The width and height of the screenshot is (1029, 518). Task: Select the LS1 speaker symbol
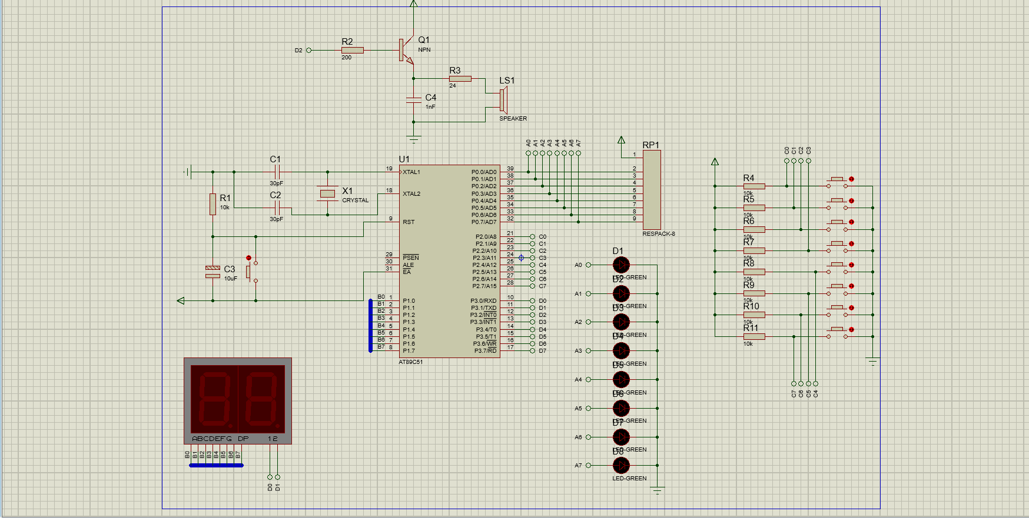click(x=503, y=101)
